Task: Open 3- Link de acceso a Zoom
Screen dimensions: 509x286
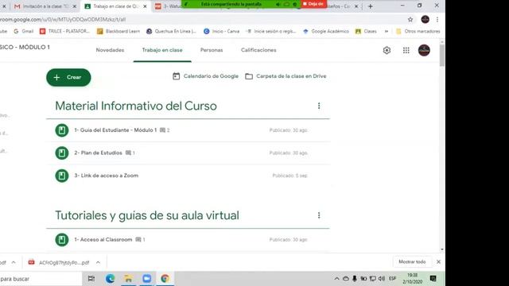Action: pos(106,176)
